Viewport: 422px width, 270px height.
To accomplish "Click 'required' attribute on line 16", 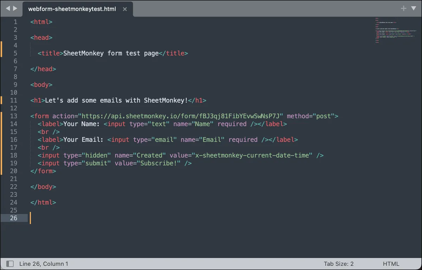I will click(243, 140).
